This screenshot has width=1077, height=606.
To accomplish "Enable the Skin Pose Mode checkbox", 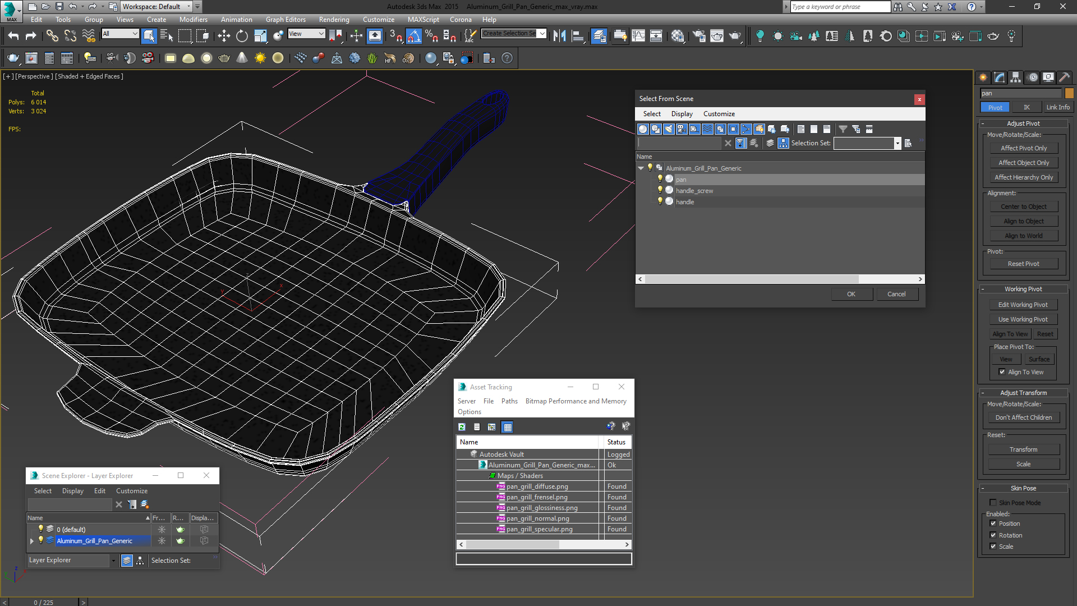I will [x=993, y=503].
